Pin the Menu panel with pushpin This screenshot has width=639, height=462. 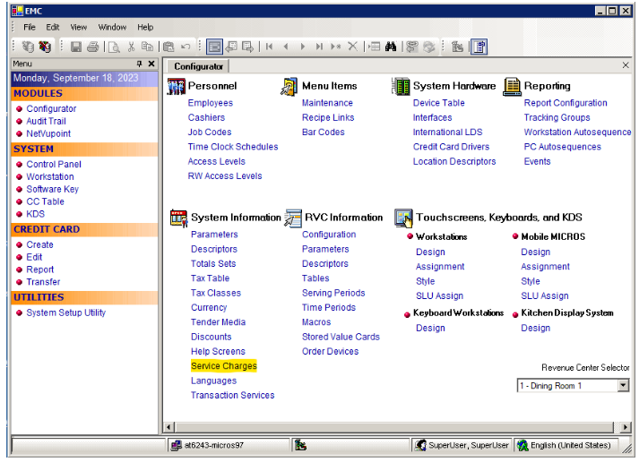pos(139,64)
